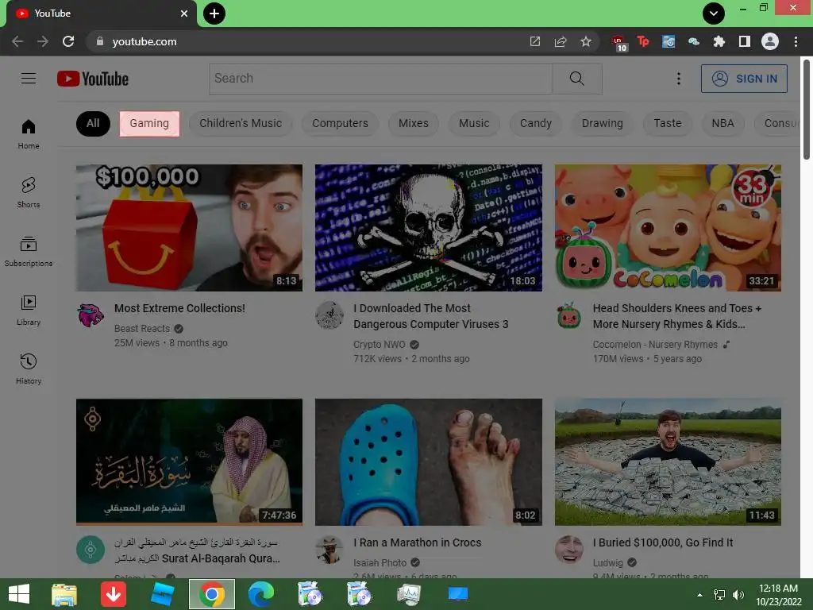813x610 pixels.
Task: Click the volume speaker tray icon
Action: (738, 594)
